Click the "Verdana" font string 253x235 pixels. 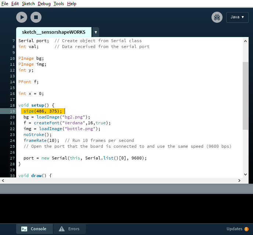73,123
